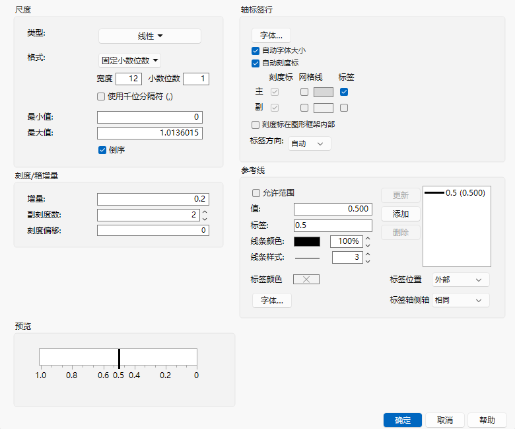This screenshot has height=429, width=515.
Task: Click the 帮助 button
Action: (487, 420)
